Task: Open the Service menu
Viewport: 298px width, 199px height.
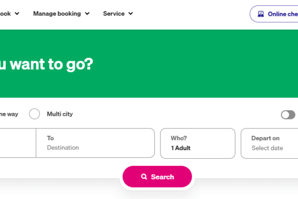Action: [114, 14]
